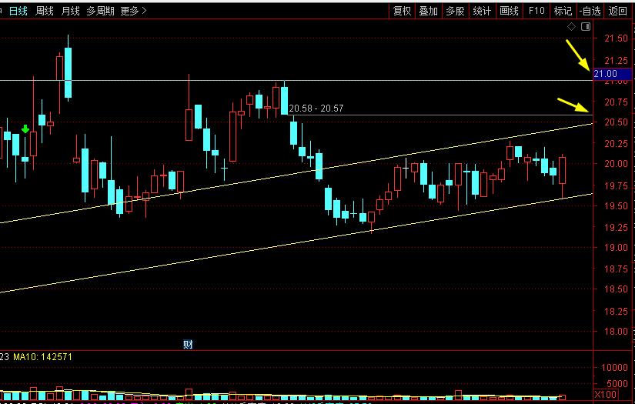Open the F10 company info page
Viewport: 635px width, 404px height.
pyautogui.click(x=536, y=11)
